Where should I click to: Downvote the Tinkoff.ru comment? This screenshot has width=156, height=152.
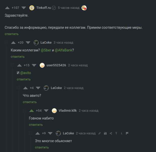click(x=24, y=8)
